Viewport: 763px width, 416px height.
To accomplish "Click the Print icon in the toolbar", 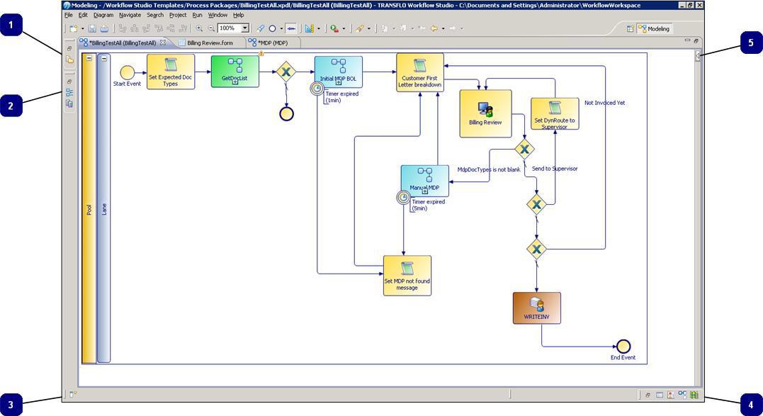I will (x=104, y=29).
